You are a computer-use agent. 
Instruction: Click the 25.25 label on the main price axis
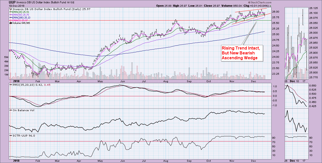276,29
